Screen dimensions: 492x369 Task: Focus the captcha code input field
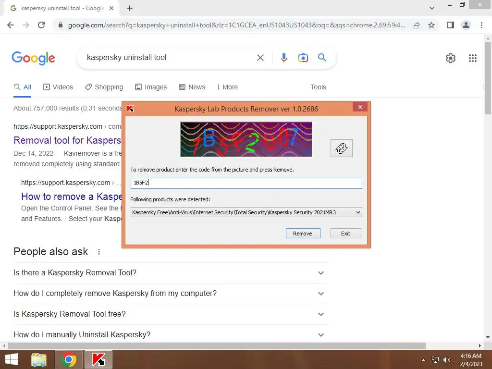(x=246, y=183)
